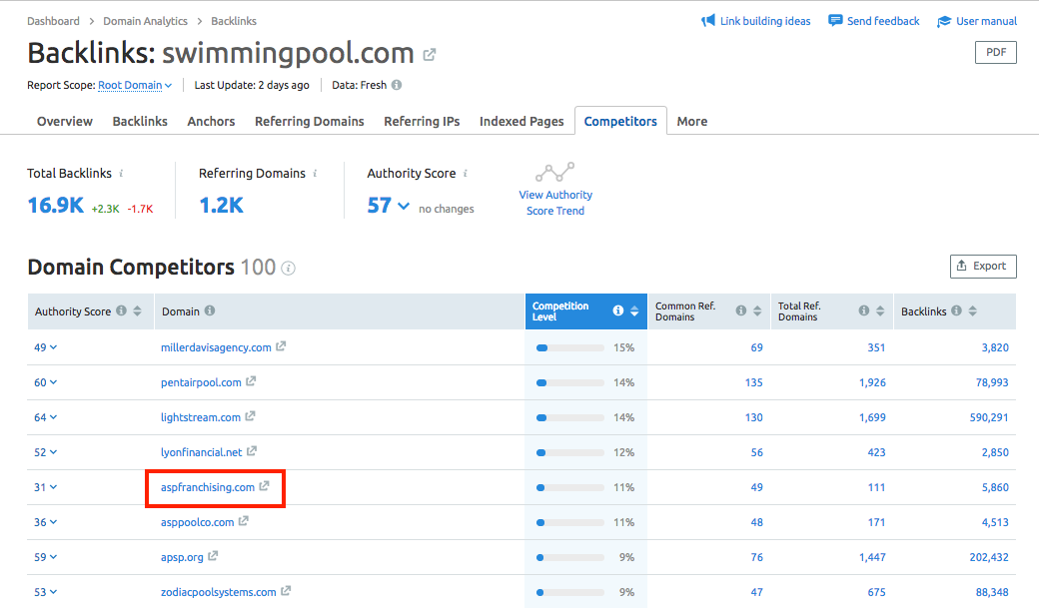Switch to the Indexed Pages tab
Image resolution: width=1039 pixels, height=608 pixels.
click(521, 121)
